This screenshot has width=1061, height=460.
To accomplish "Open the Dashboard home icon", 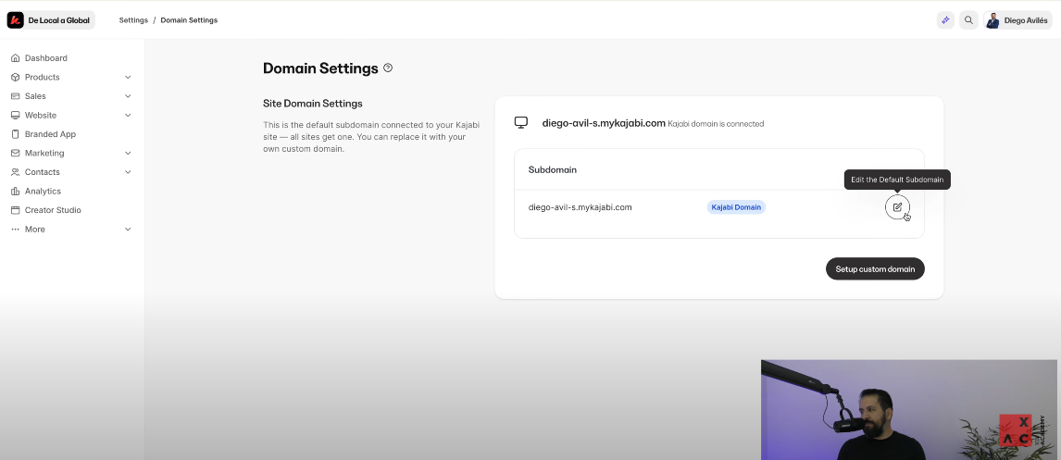I will pos(16,58).
